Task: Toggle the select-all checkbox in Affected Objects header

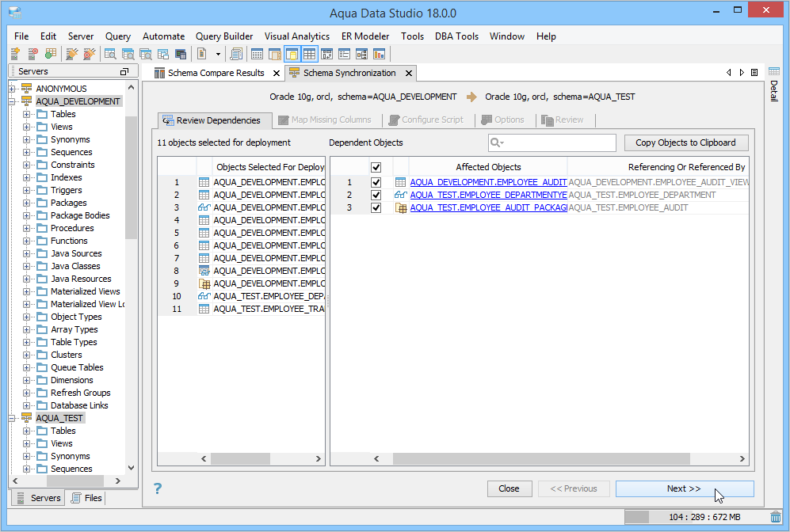Action: pos(376,167)
